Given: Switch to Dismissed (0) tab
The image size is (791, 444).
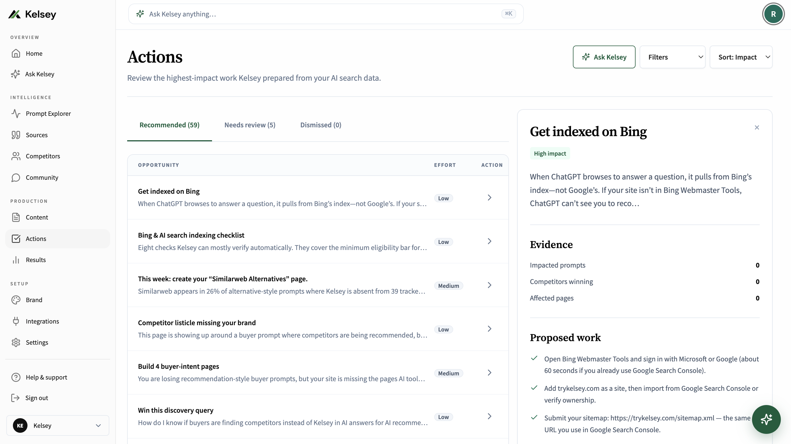Looking at the screenshot, I should tap(321, 125).
